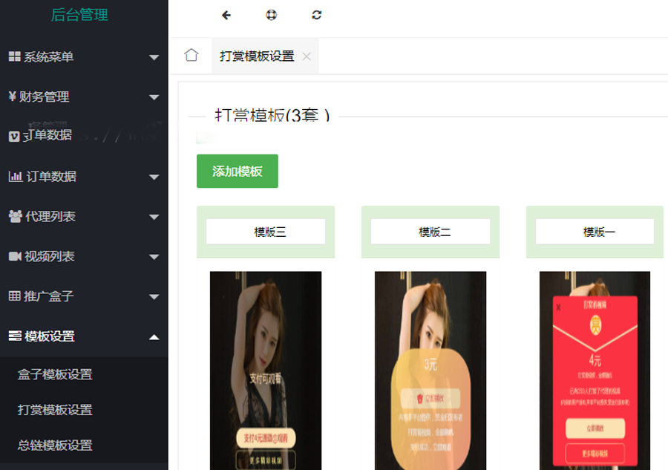Collapse the 模板设置 menu arrow
The height and width of the screenshot is (470, 668).
pos(154,337)
